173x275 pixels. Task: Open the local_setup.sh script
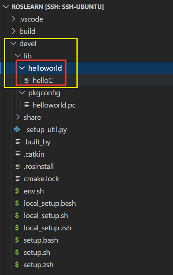(x=46, y=216)
